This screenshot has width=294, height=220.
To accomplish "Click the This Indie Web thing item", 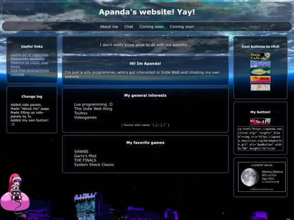I will (93, 109).
